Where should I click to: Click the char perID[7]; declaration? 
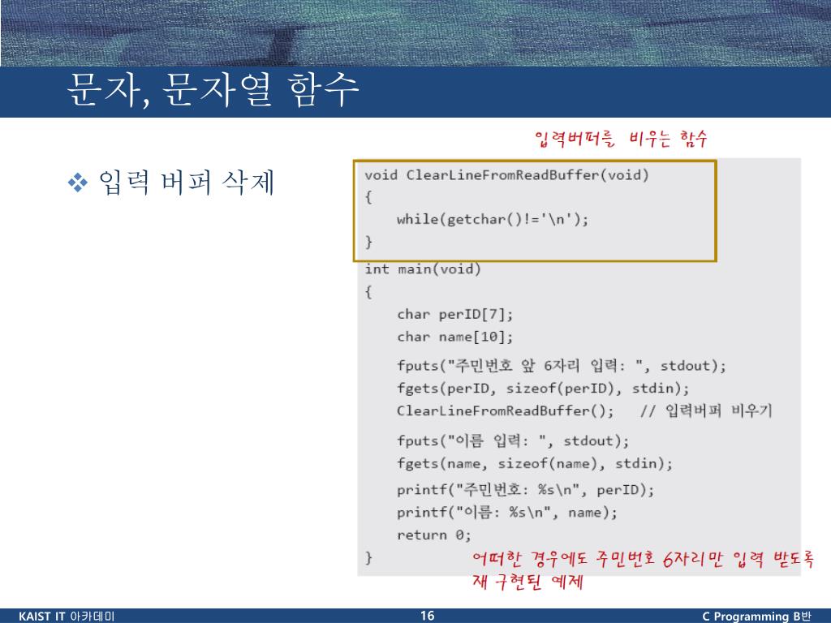coord(454,314)
